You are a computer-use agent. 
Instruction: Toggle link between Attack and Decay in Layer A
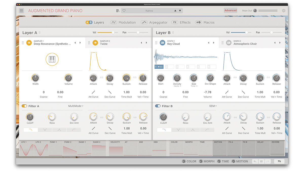tap(102, 78)
